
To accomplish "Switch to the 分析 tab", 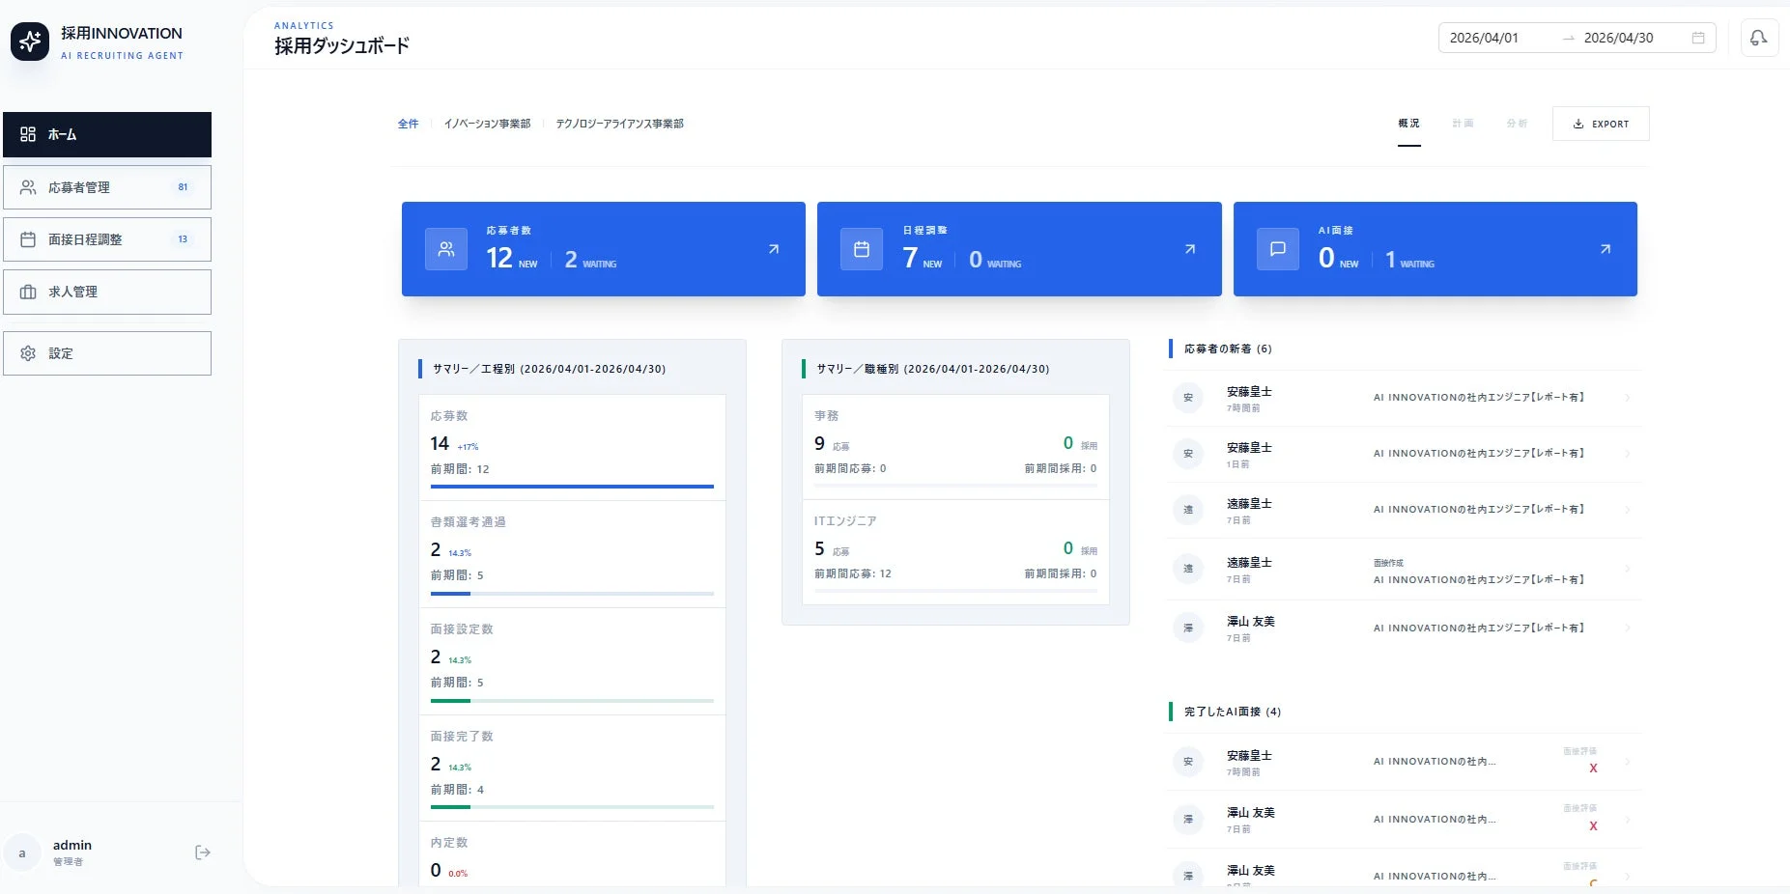I will [1516, 124].
